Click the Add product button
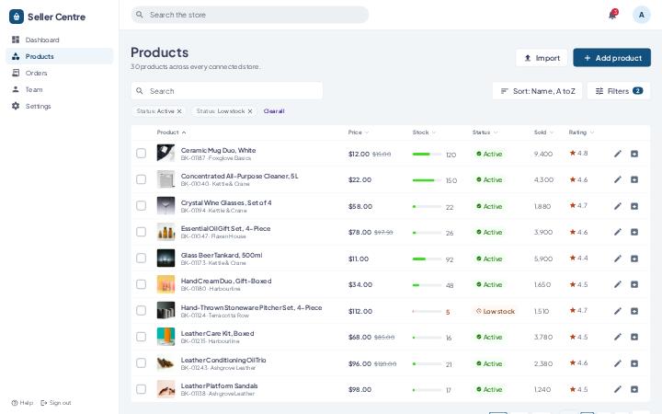662x414 pixels. (x=611, y=58)
